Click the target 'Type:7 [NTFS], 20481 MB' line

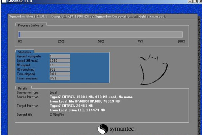(x=71, y=106)
